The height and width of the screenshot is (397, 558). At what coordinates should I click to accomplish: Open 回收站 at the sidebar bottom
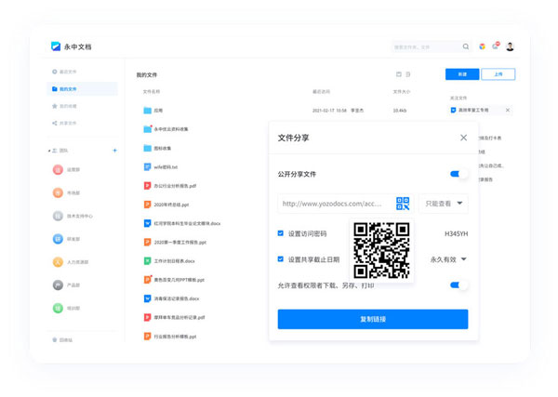64,340
